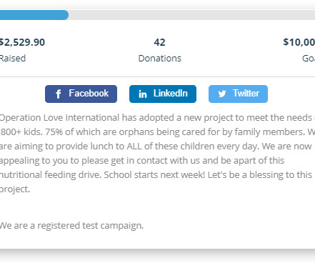The image size is (315, 263).
Task: Click the 'Operation Love International' text
Action: click(x=59, y=118)
